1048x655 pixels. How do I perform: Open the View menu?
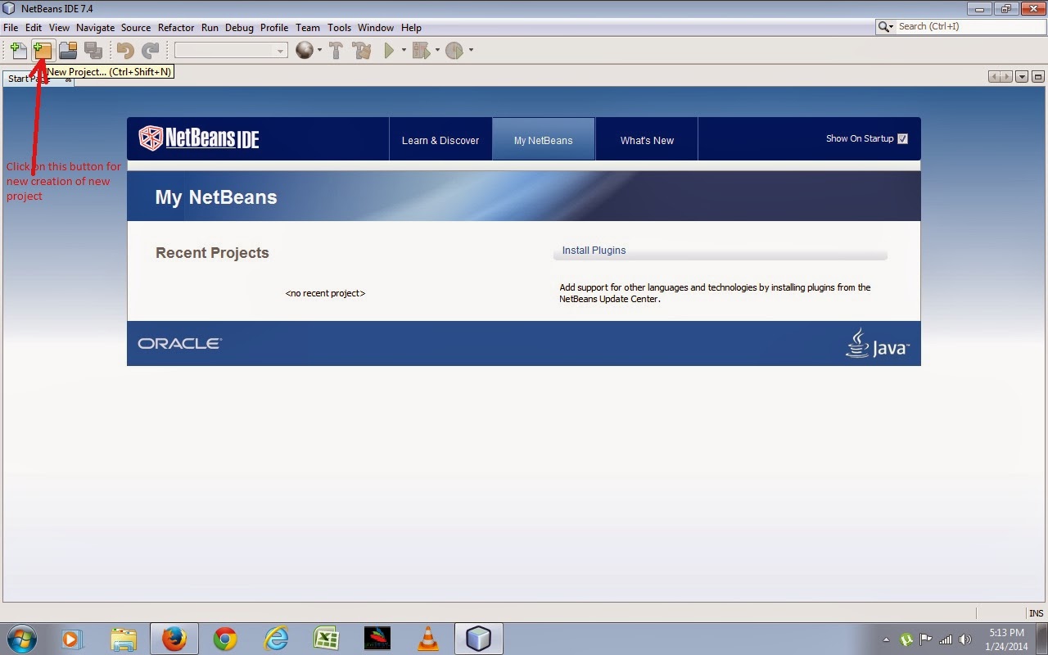(x=59, y=27)
